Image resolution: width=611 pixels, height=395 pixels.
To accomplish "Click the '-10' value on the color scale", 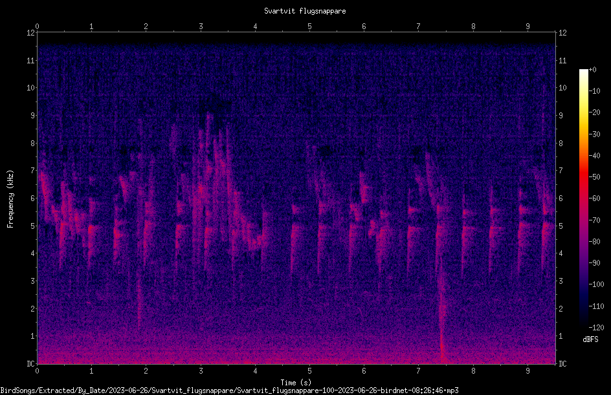I will pos(595,91).
